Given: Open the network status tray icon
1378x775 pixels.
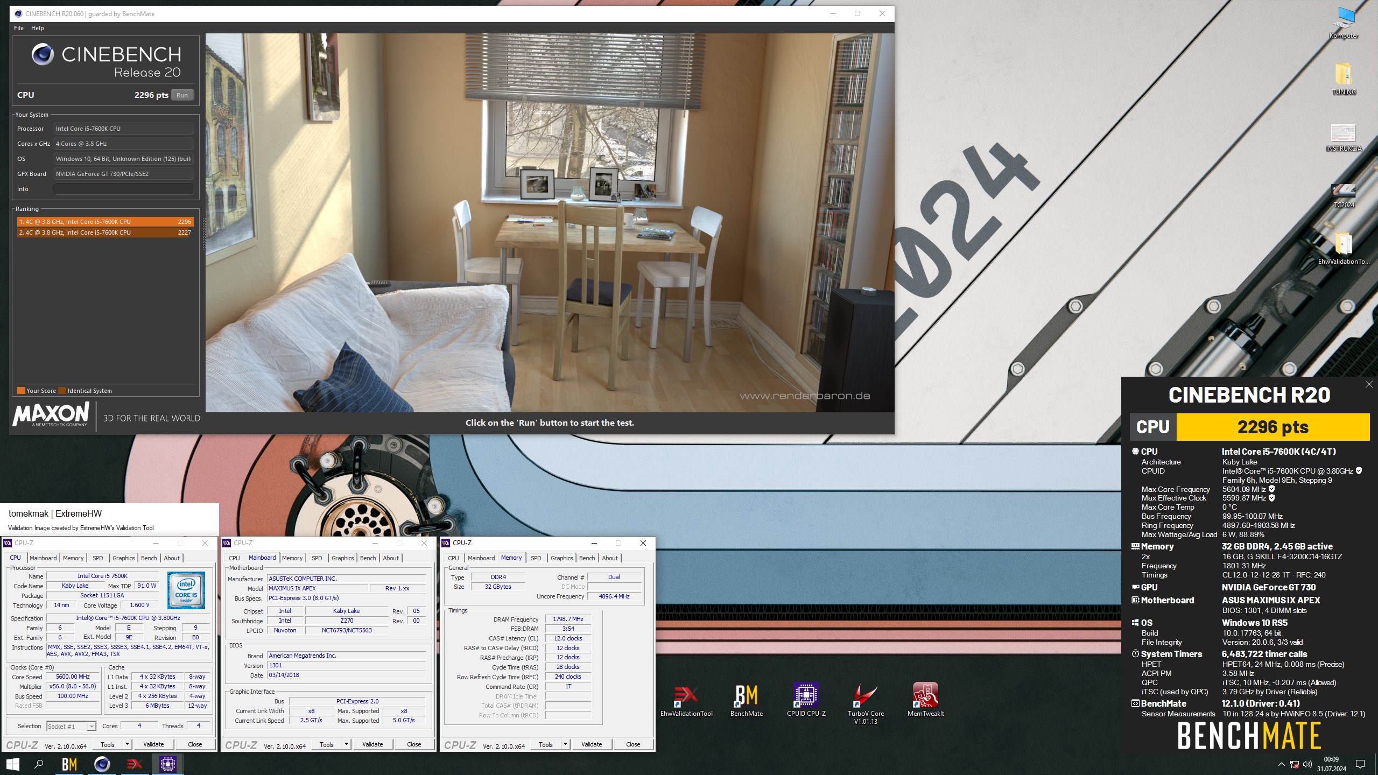Looking at the screenshot, I should [1295, 764].
